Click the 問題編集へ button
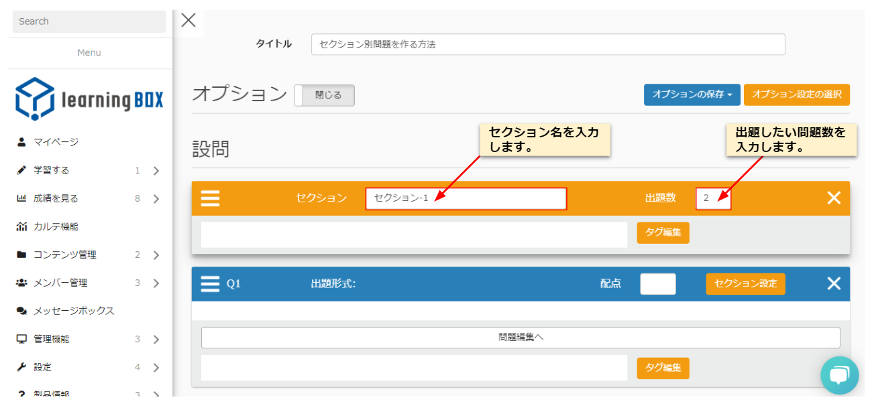 point(520,338)
